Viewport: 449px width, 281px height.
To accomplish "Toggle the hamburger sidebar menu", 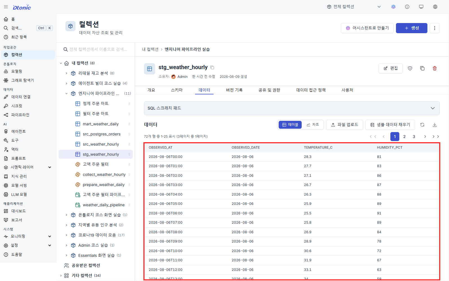I will pos(6,7).
